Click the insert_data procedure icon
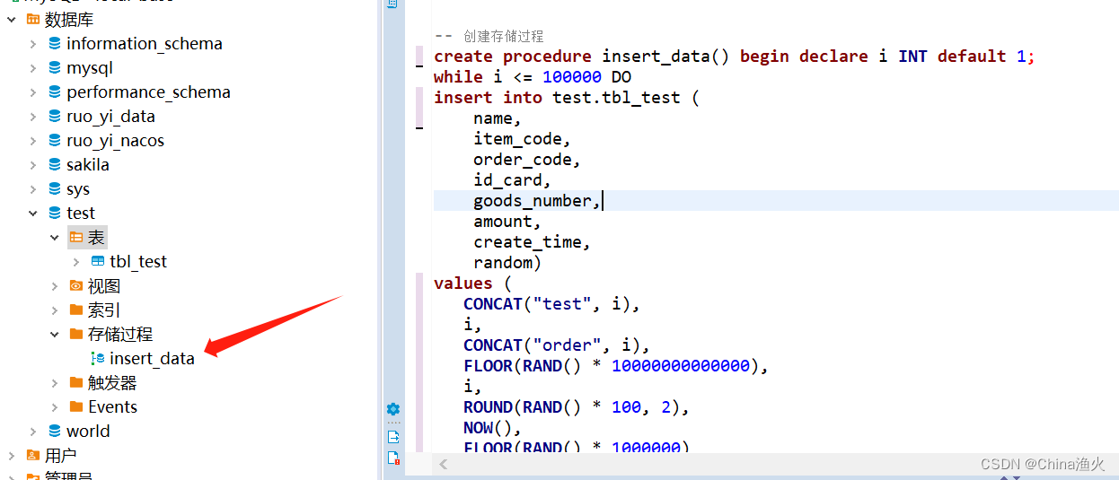This screenshot has height=480, width=1119. coord(98,358)
